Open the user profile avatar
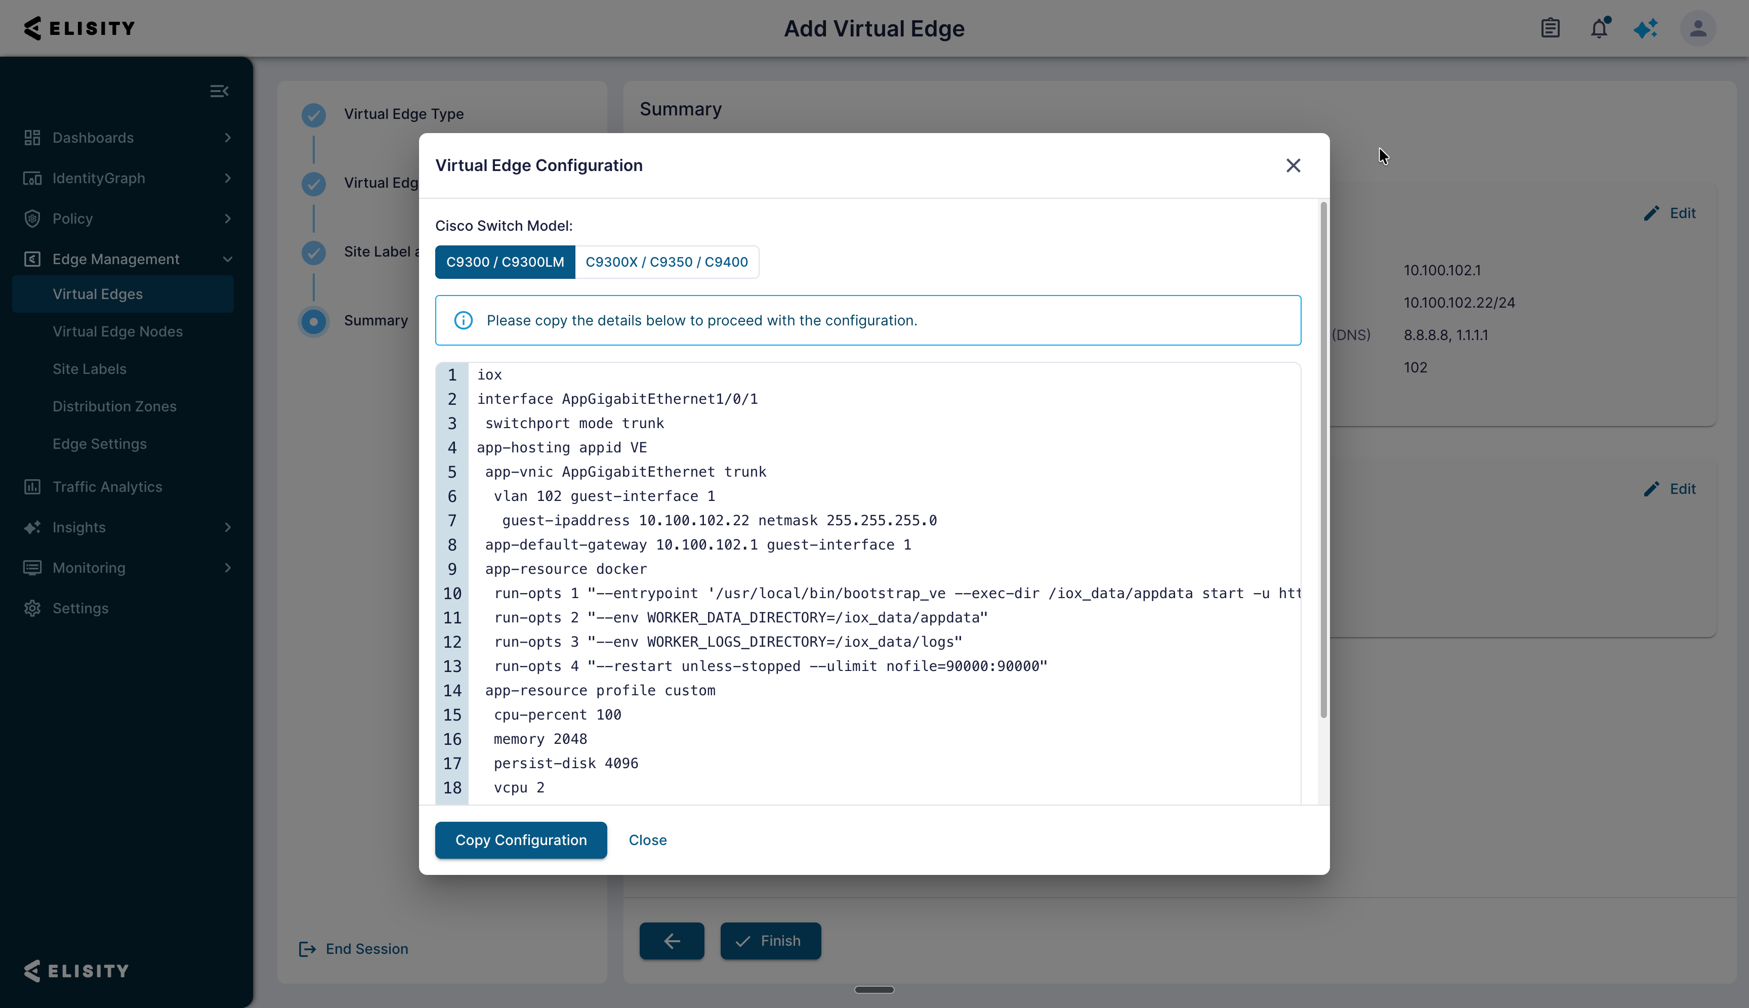Image resolution: width=1749 pixels, height=1008 pixels. [1698, 28]
